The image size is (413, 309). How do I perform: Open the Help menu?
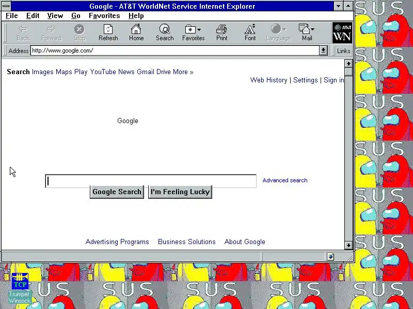point(136,16)
